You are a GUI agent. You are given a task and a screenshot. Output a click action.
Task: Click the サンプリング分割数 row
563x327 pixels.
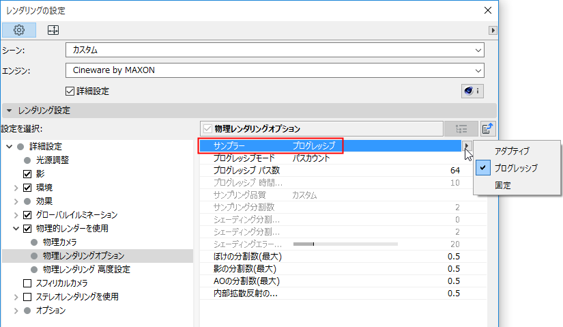tap(343, 208)
